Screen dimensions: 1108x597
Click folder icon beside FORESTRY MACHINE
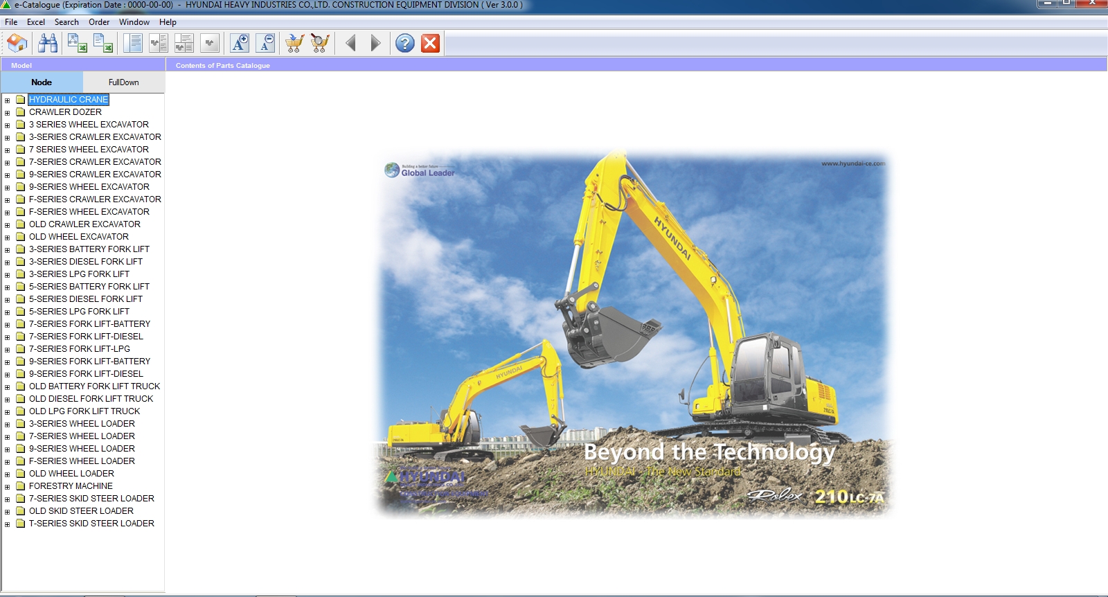(x=21, y=485)
